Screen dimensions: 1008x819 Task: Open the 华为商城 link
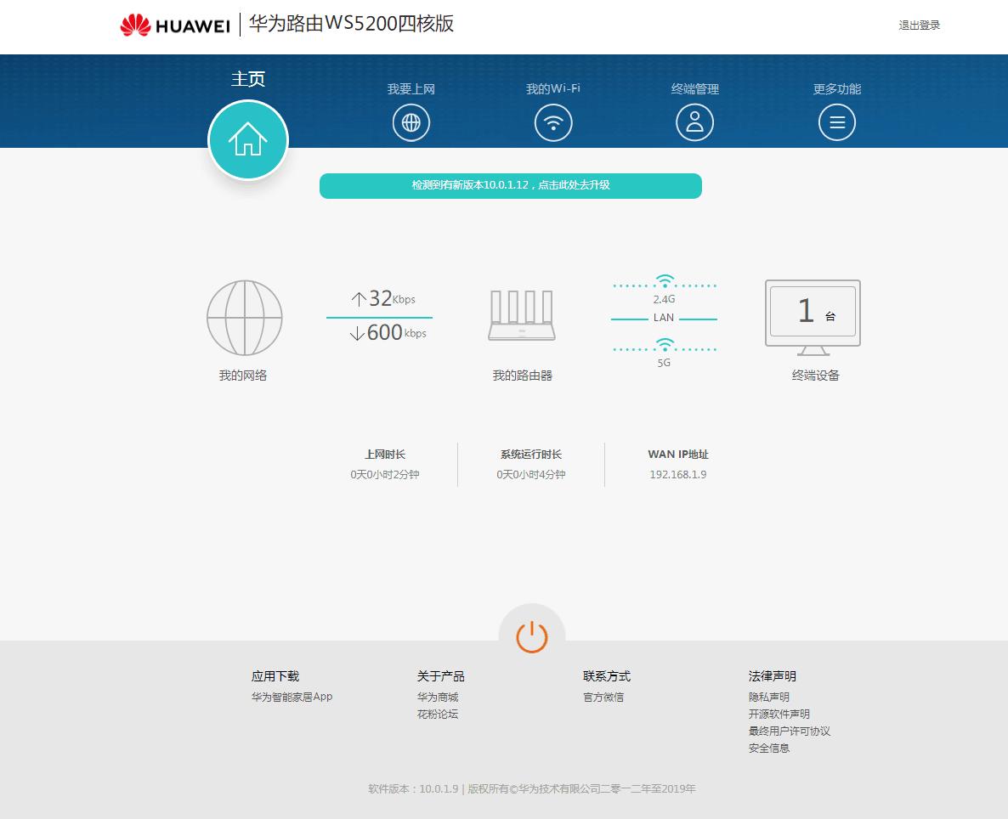click(437, 697)
